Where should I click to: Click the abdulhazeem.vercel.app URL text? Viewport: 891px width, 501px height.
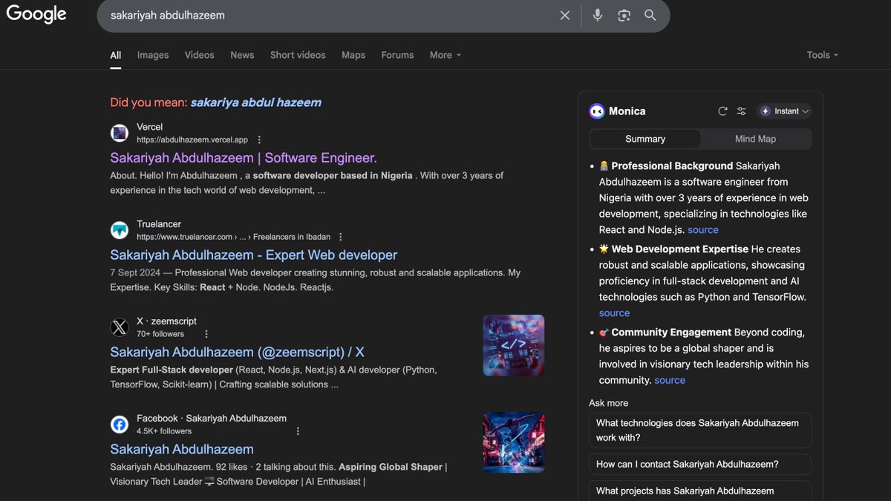(192, 140)
